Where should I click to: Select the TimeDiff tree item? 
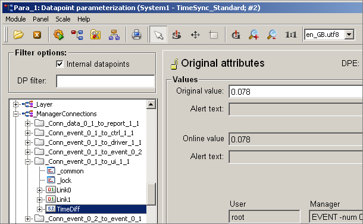point(68,209)
